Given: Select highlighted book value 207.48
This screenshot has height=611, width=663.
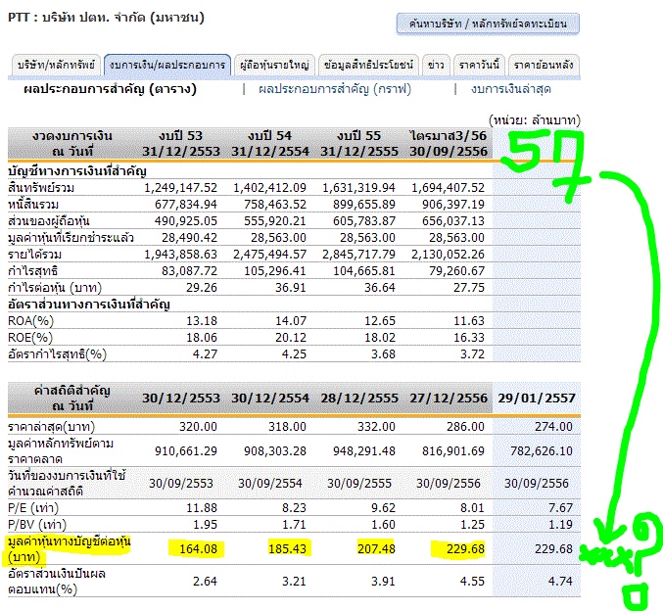Looking at the screenshot, I should coord(376,549).
